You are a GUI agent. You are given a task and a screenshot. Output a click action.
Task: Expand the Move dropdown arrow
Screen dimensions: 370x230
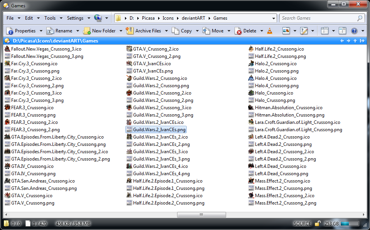point(229,31)
